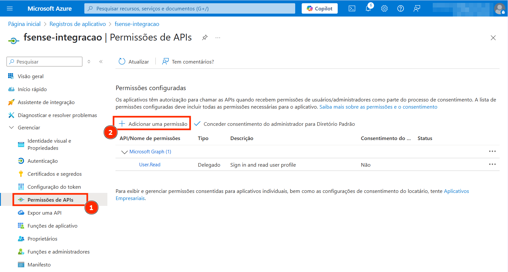
Task: Open Visão geral in sidebar
Action: point(30,76)
